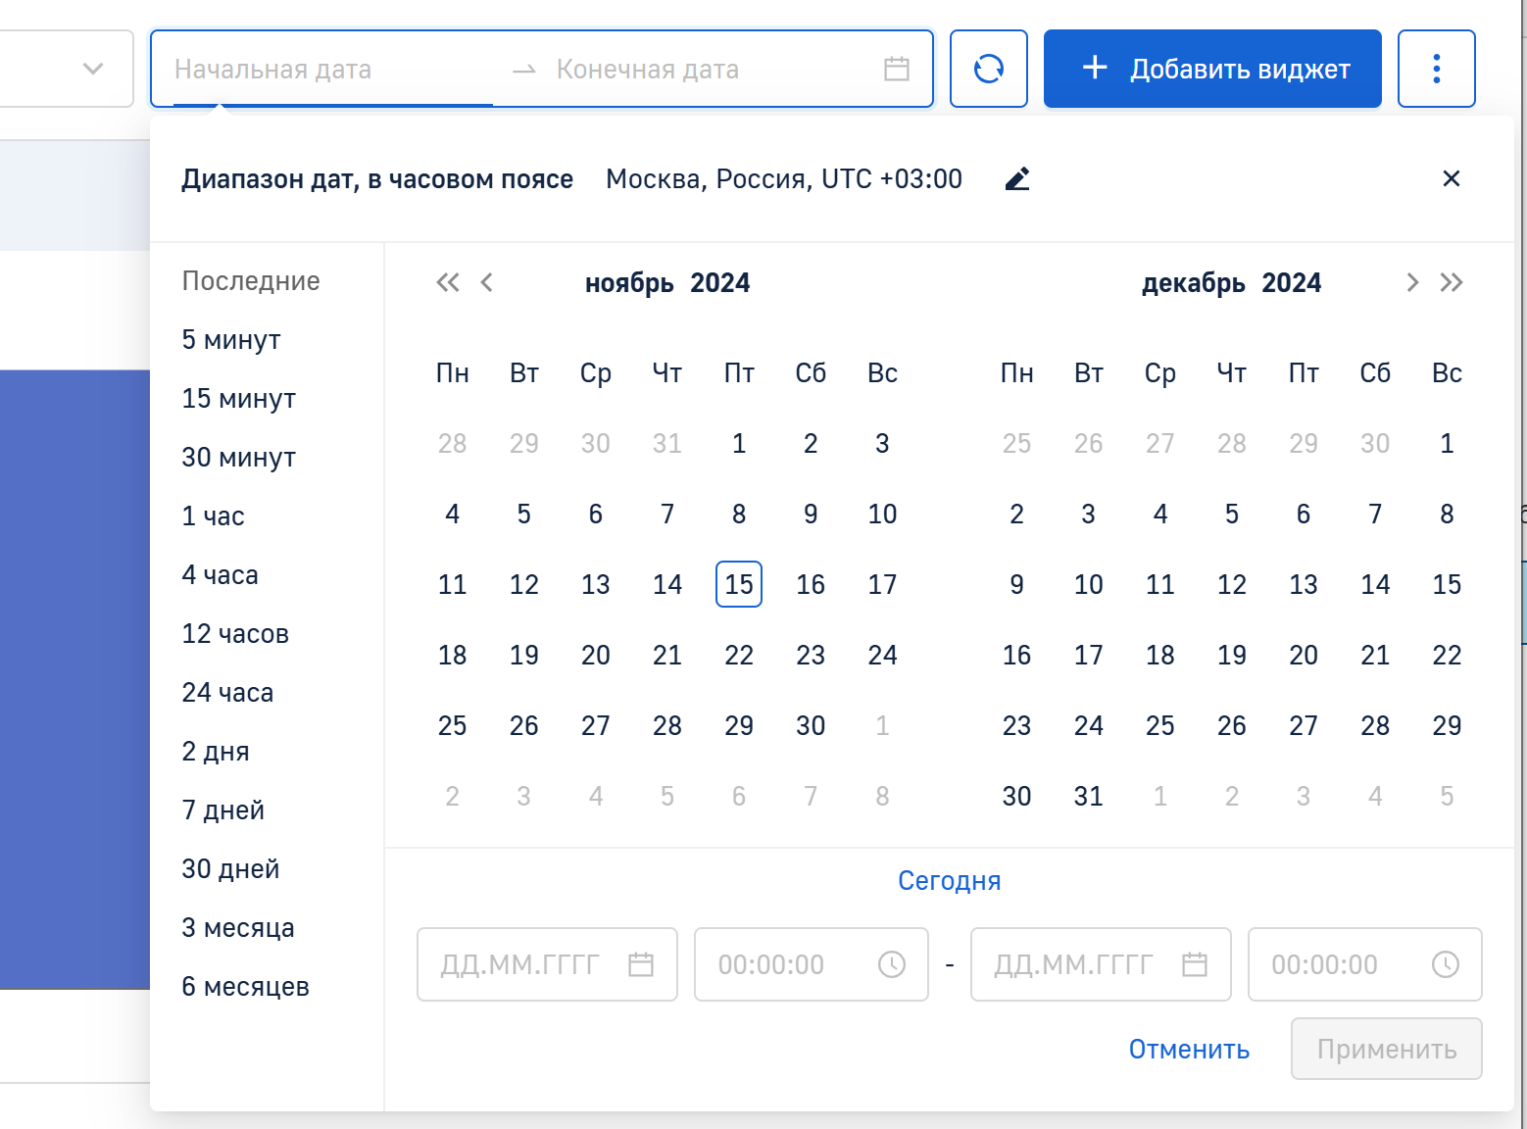The height and width of the screenshot is (1129, 1527).
Task: Click calendar icon in end date field
Action: click(1194, 964)
